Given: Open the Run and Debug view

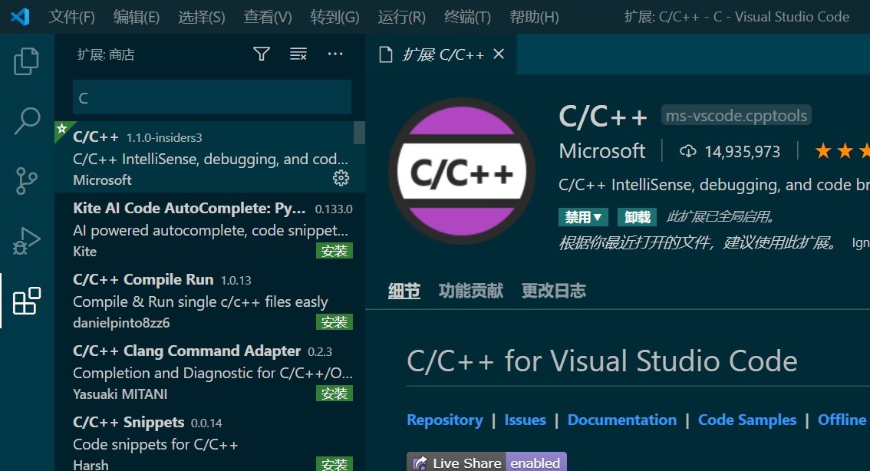Looking at the screenshot, I should [26, 242].
